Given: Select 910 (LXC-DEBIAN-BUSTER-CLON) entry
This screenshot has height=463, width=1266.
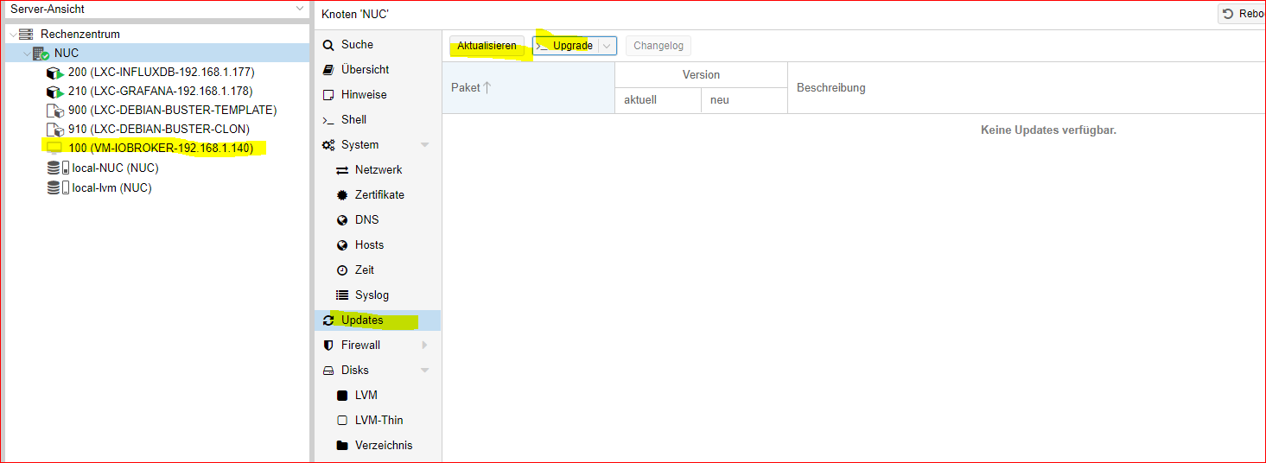Looking at the screenshot, I should tap(159, 130).
